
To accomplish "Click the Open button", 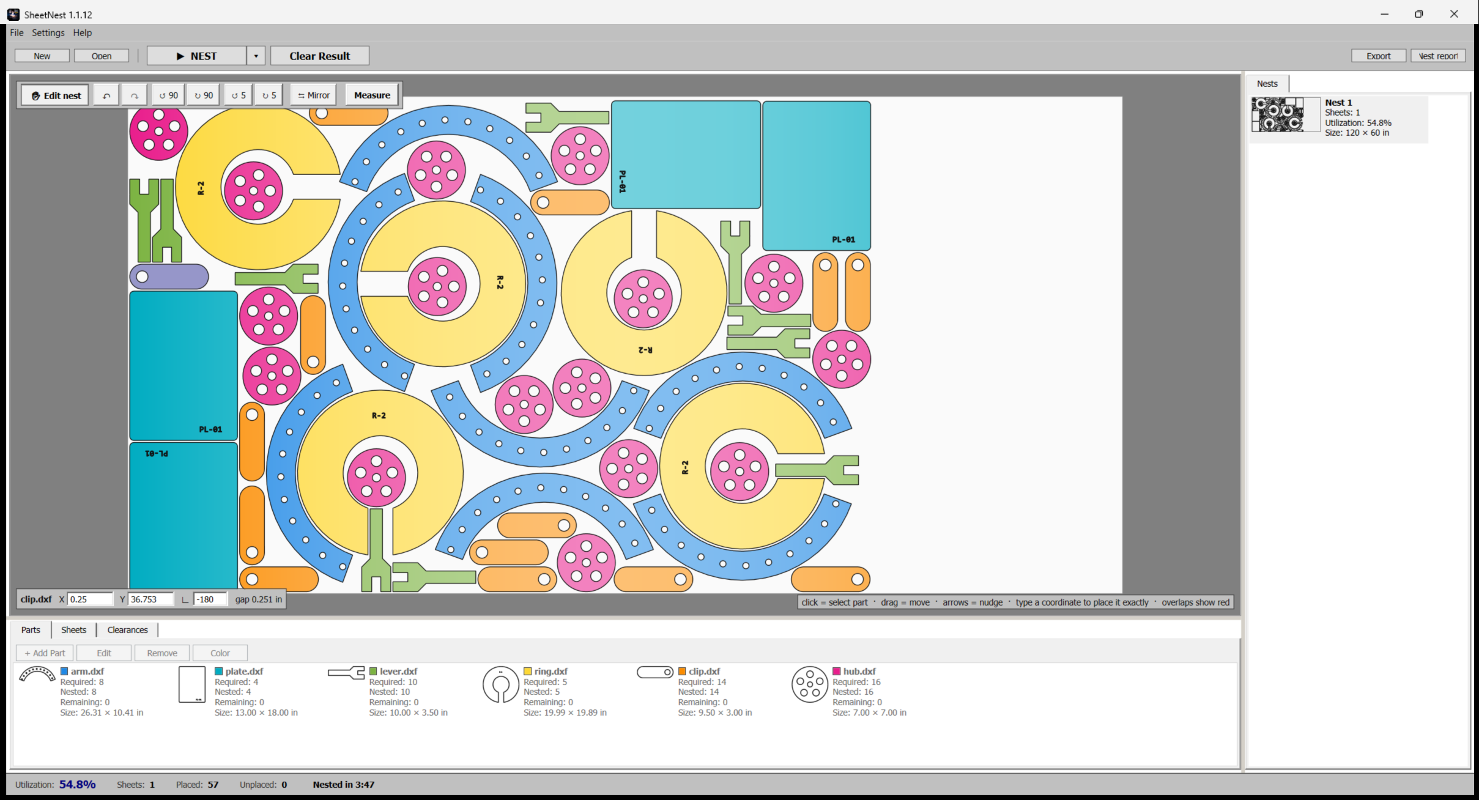I will [102, 56].
